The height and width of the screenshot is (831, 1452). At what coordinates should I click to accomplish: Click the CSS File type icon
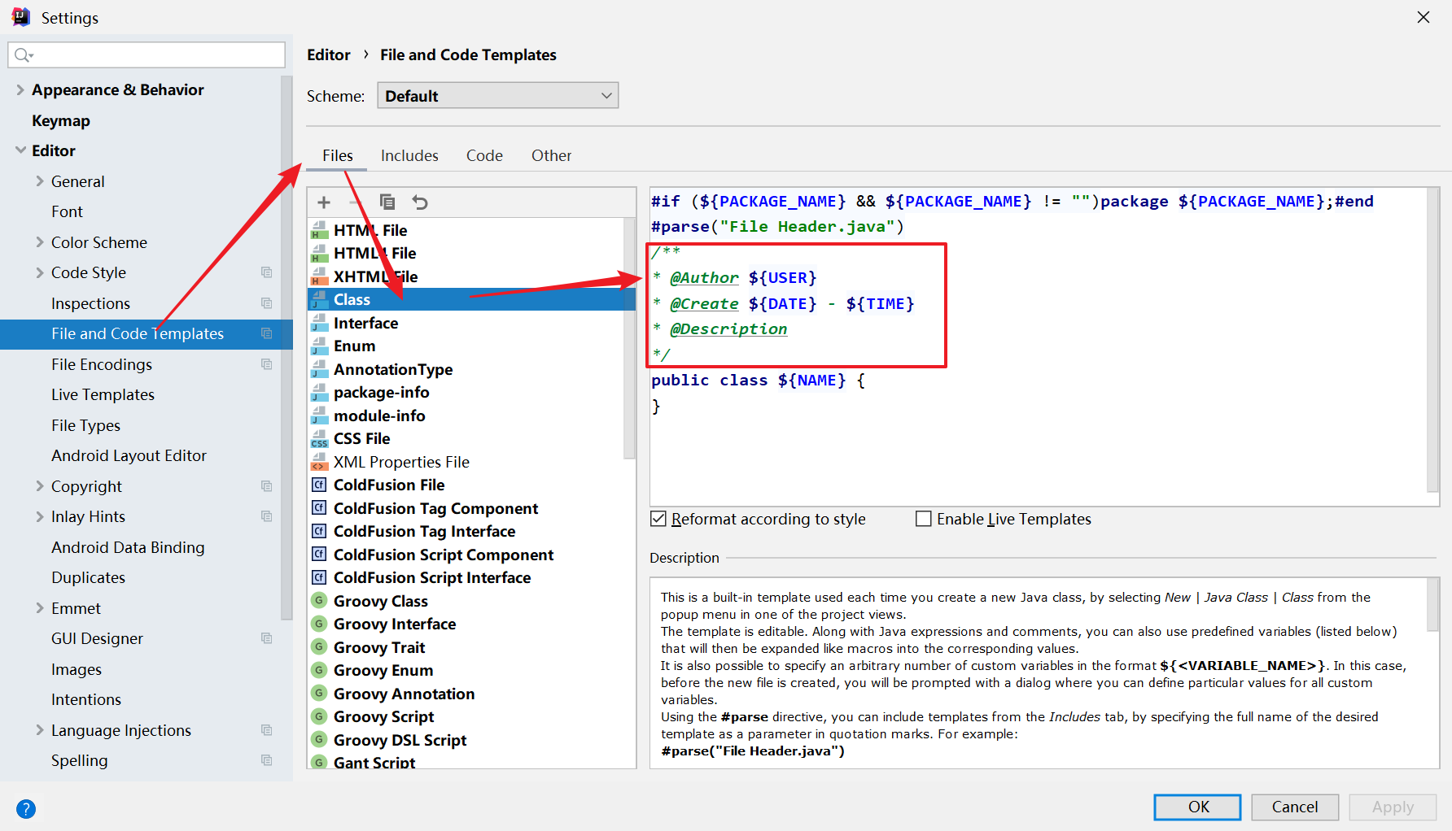pos(319,439)
